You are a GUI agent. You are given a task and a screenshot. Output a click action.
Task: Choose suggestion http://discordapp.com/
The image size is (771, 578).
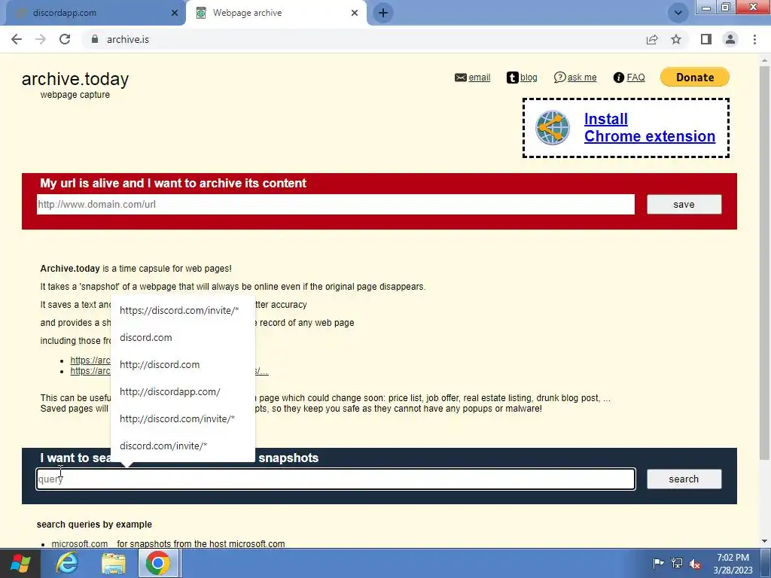(x=182, y=391)
